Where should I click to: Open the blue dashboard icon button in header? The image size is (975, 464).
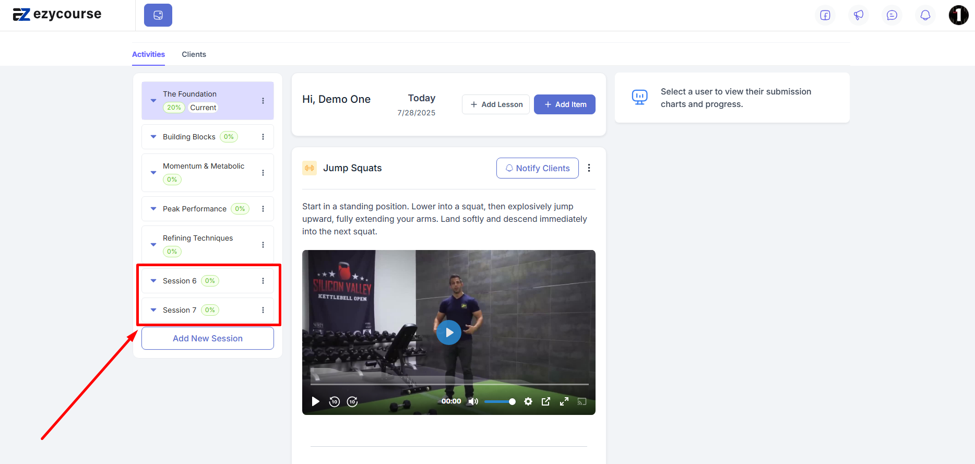158,15
